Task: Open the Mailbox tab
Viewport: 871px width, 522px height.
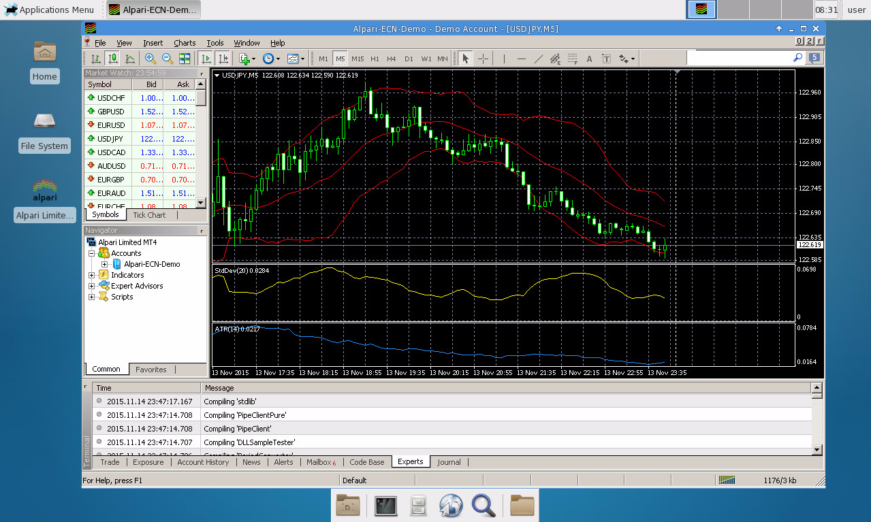Action: (x=321, y=462)
